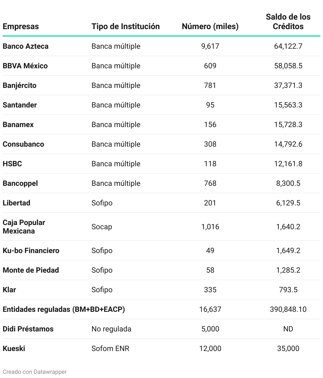Click the Sofom ENR institution type cell
323x378 pixels.
(x=110, y=349)
